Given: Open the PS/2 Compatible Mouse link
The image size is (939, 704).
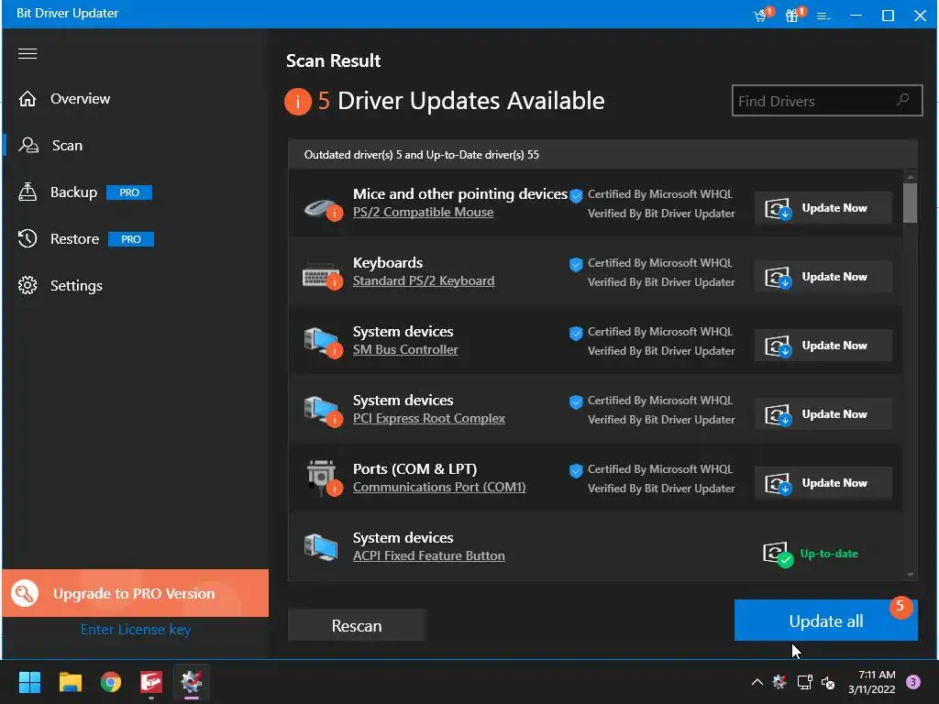Looking at the screenshot, I should (423, 213).
